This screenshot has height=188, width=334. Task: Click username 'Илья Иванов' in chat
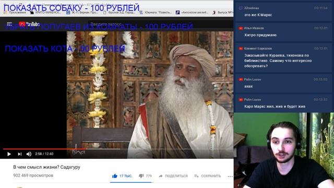pos(254,28)
